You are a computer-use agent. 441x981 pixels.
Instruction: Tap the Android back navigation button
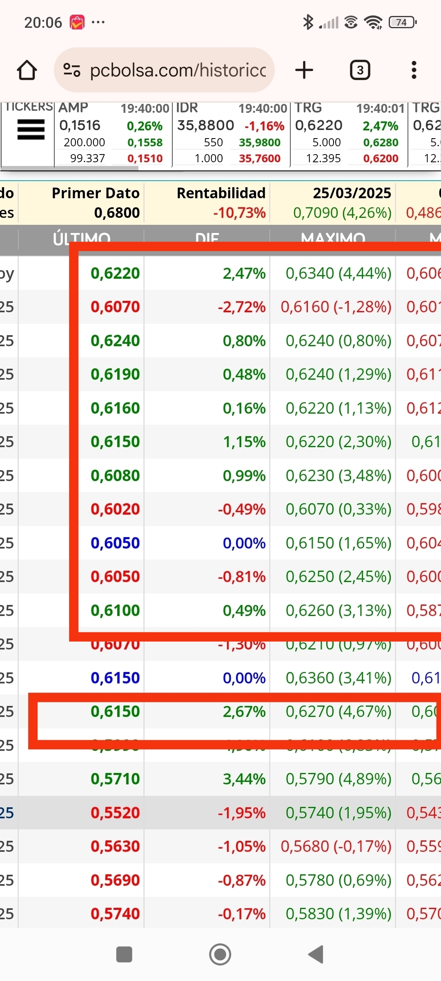coord(316,954)
